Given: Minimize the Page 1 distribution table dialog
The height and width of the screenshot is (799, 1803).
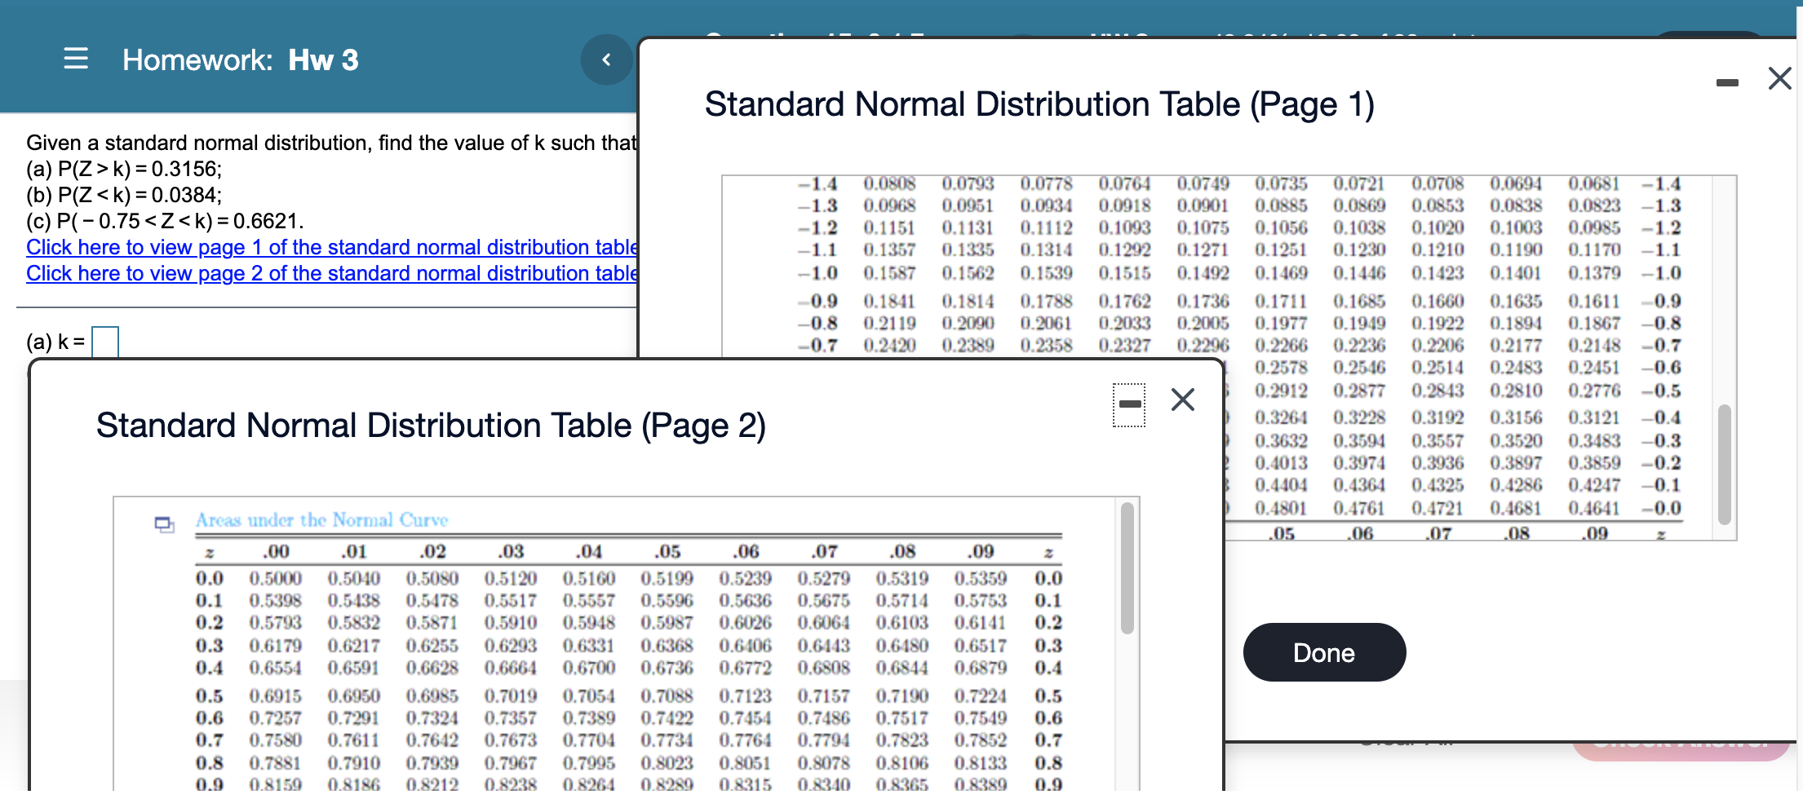Looking at the screenshot, I should pos(1728,82).
